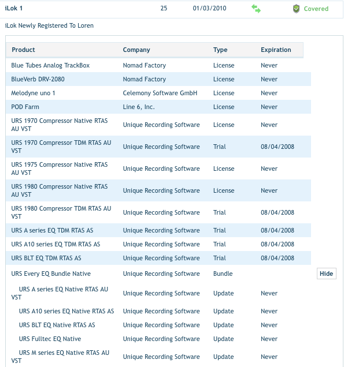Click iLok Newly Registered To Loren note
This screenshot has height=367, width=344.
(x=49, y=25)
